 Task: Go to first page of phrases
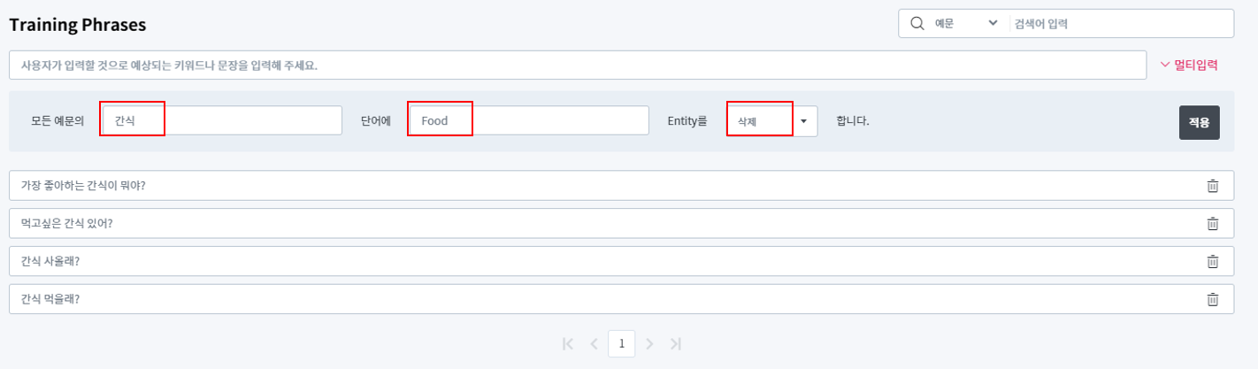(x=568, y=344)
